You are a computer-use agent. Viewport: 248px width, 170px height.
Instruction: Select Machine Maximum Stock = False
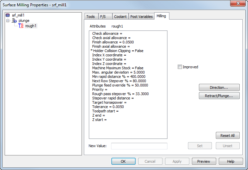(x=118, y=68)
